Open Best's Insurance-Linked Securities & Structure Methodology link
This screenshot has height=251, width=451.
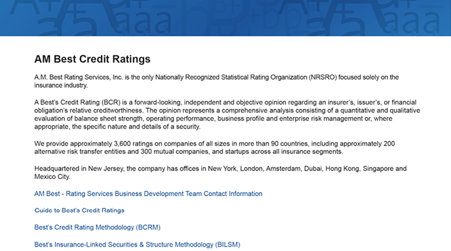(137, 245)
